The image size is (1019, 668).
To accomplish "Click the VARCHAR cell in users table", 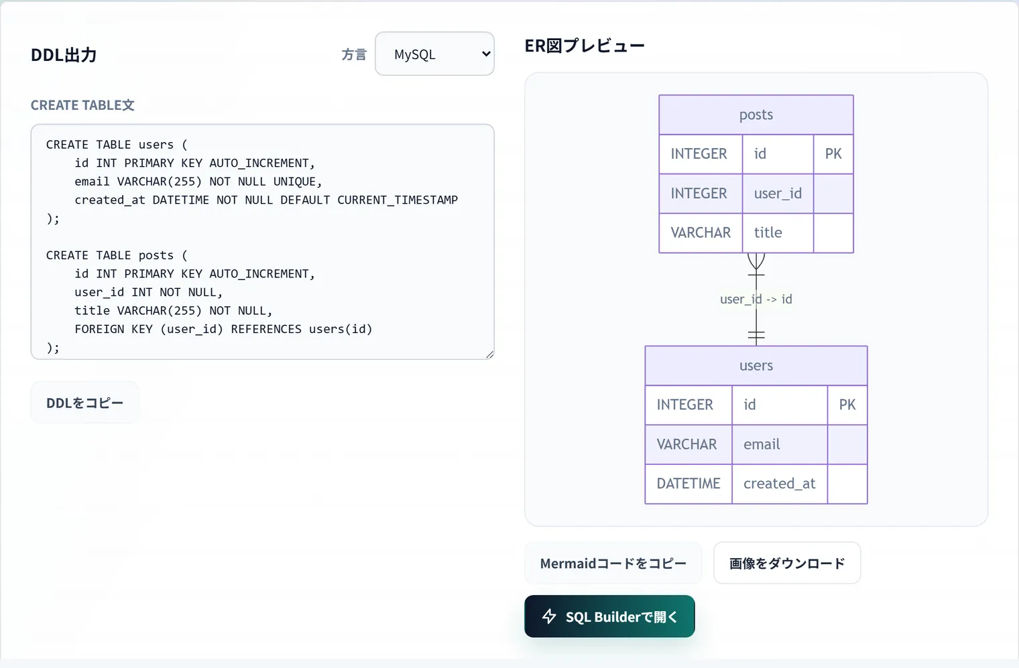I will [688, 444].
